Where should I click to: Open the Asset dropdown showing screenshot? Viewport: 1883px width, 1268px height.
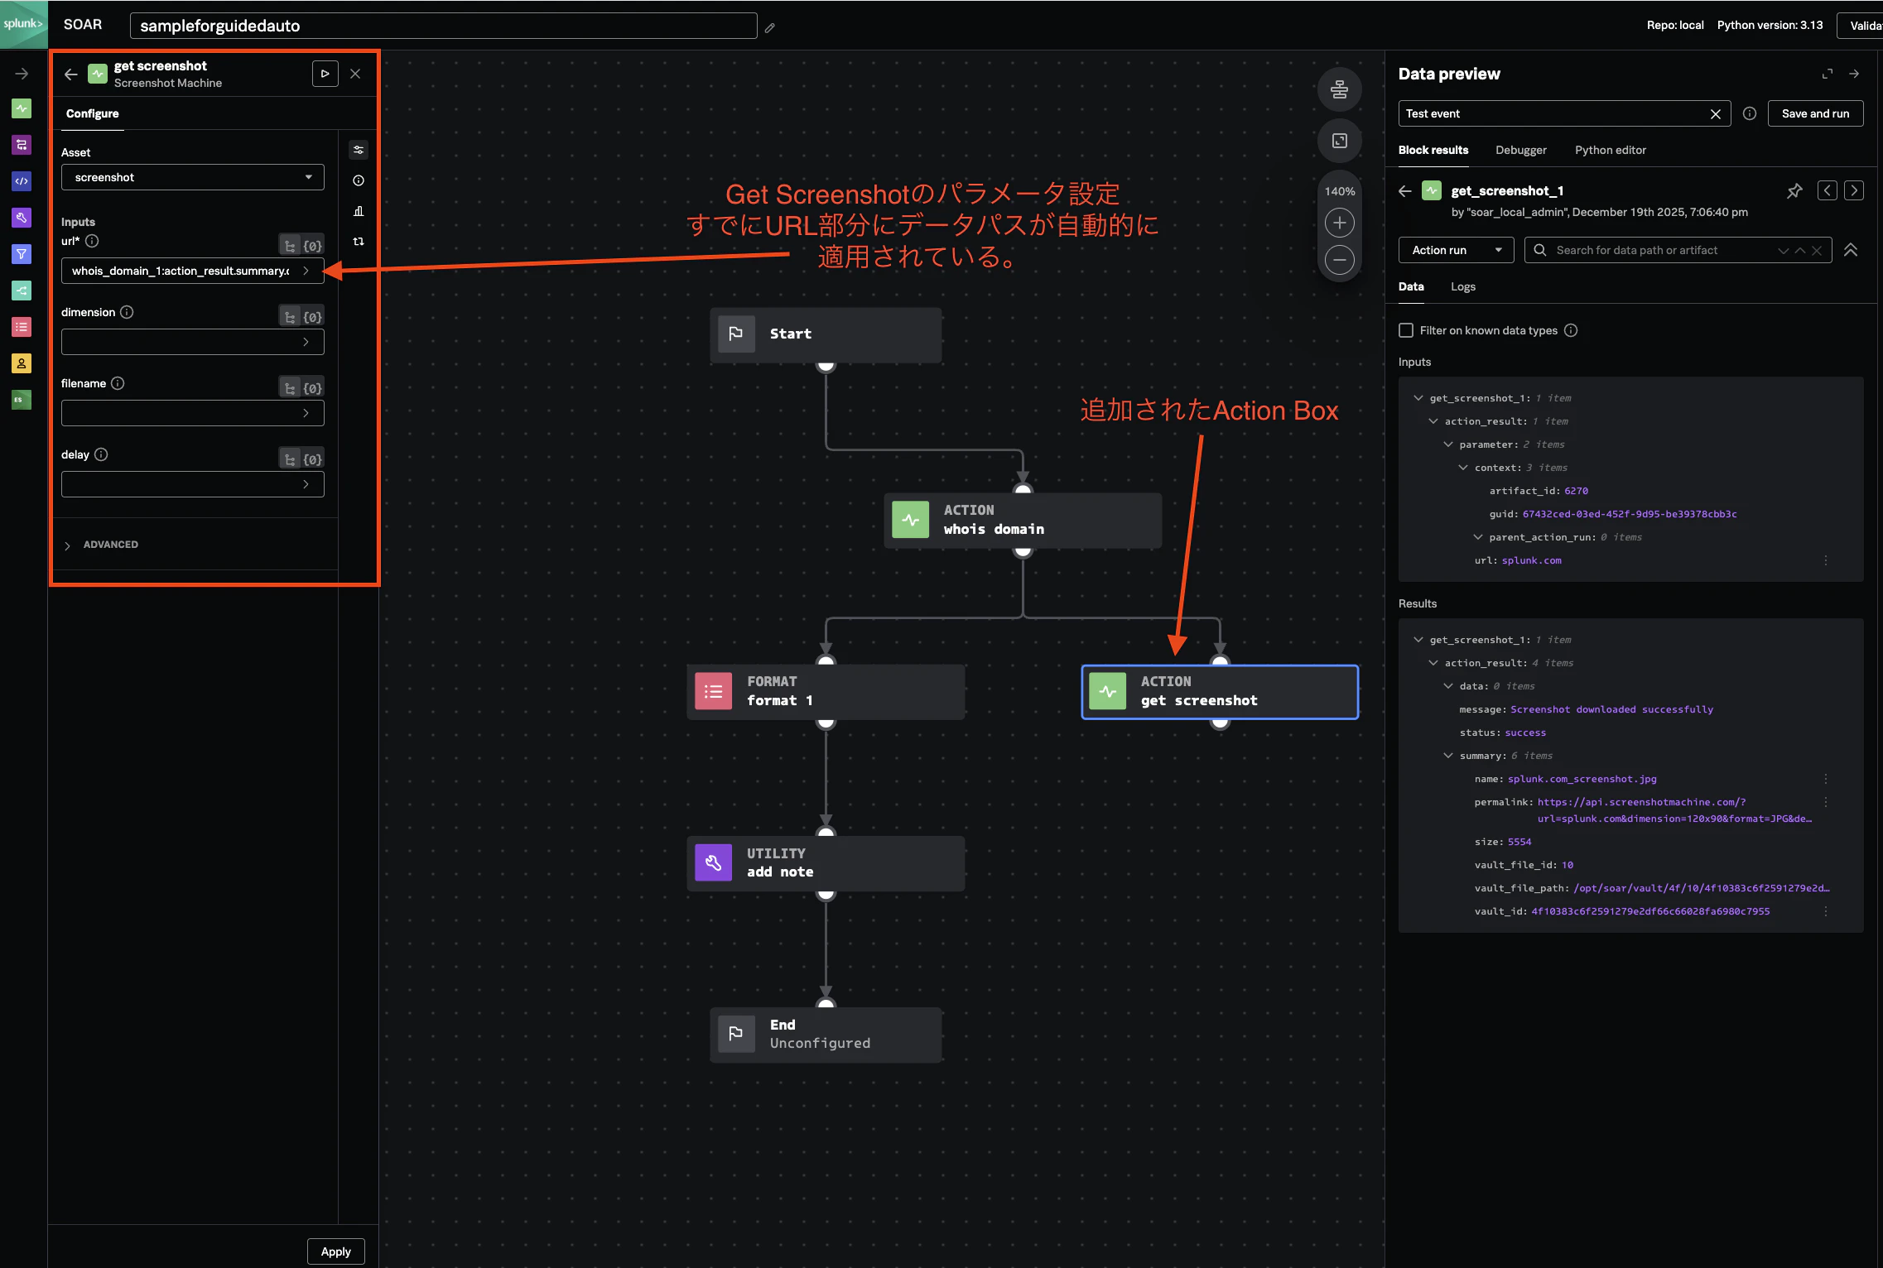[x=193, y=177]
